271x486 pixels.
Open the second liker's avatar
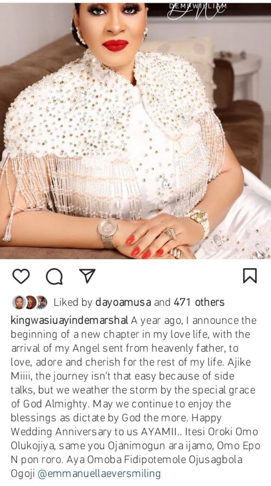coord(31,302)
